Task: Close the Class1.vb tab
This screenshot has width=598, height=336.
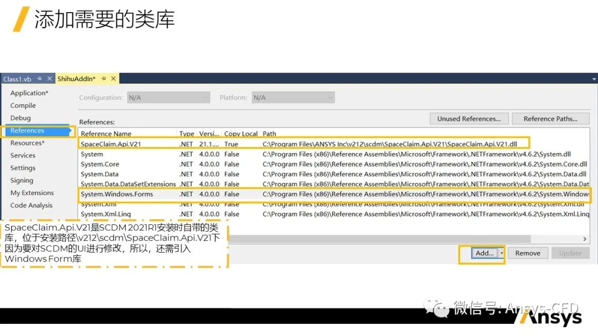Action: [x=50, y=78]
